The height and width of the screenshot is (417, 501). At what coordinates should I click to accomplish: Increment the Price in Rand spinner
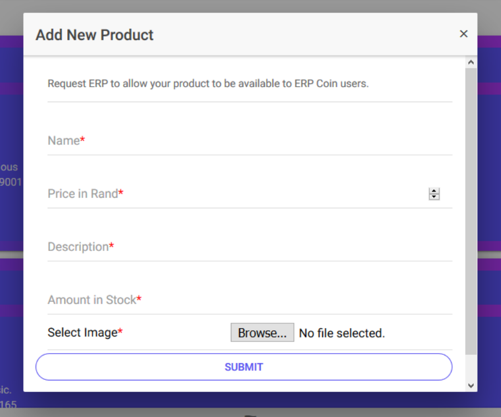434,191
